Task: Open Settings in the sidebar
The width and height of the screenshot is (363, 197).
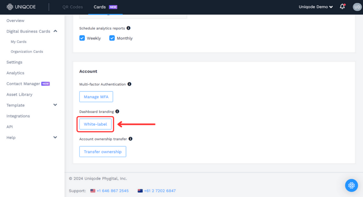Action: pyautogui.click(x=14, y=62)
